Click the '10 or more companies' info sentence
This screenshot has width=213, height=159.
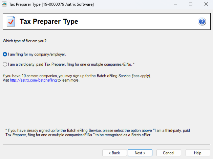77,76
